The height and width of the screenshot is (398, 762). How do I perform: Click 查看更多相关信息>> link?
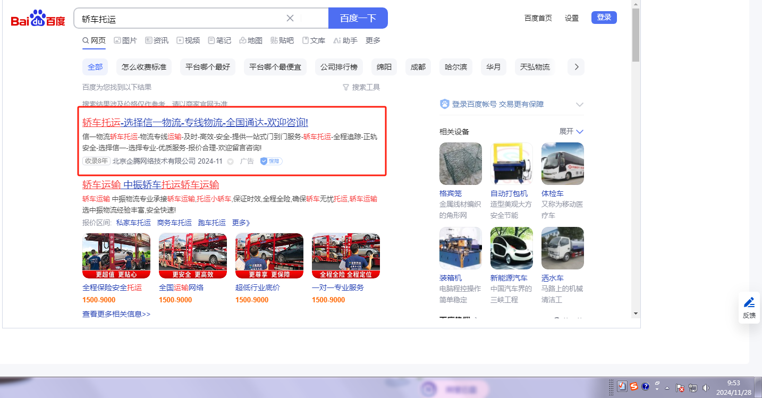116,314
